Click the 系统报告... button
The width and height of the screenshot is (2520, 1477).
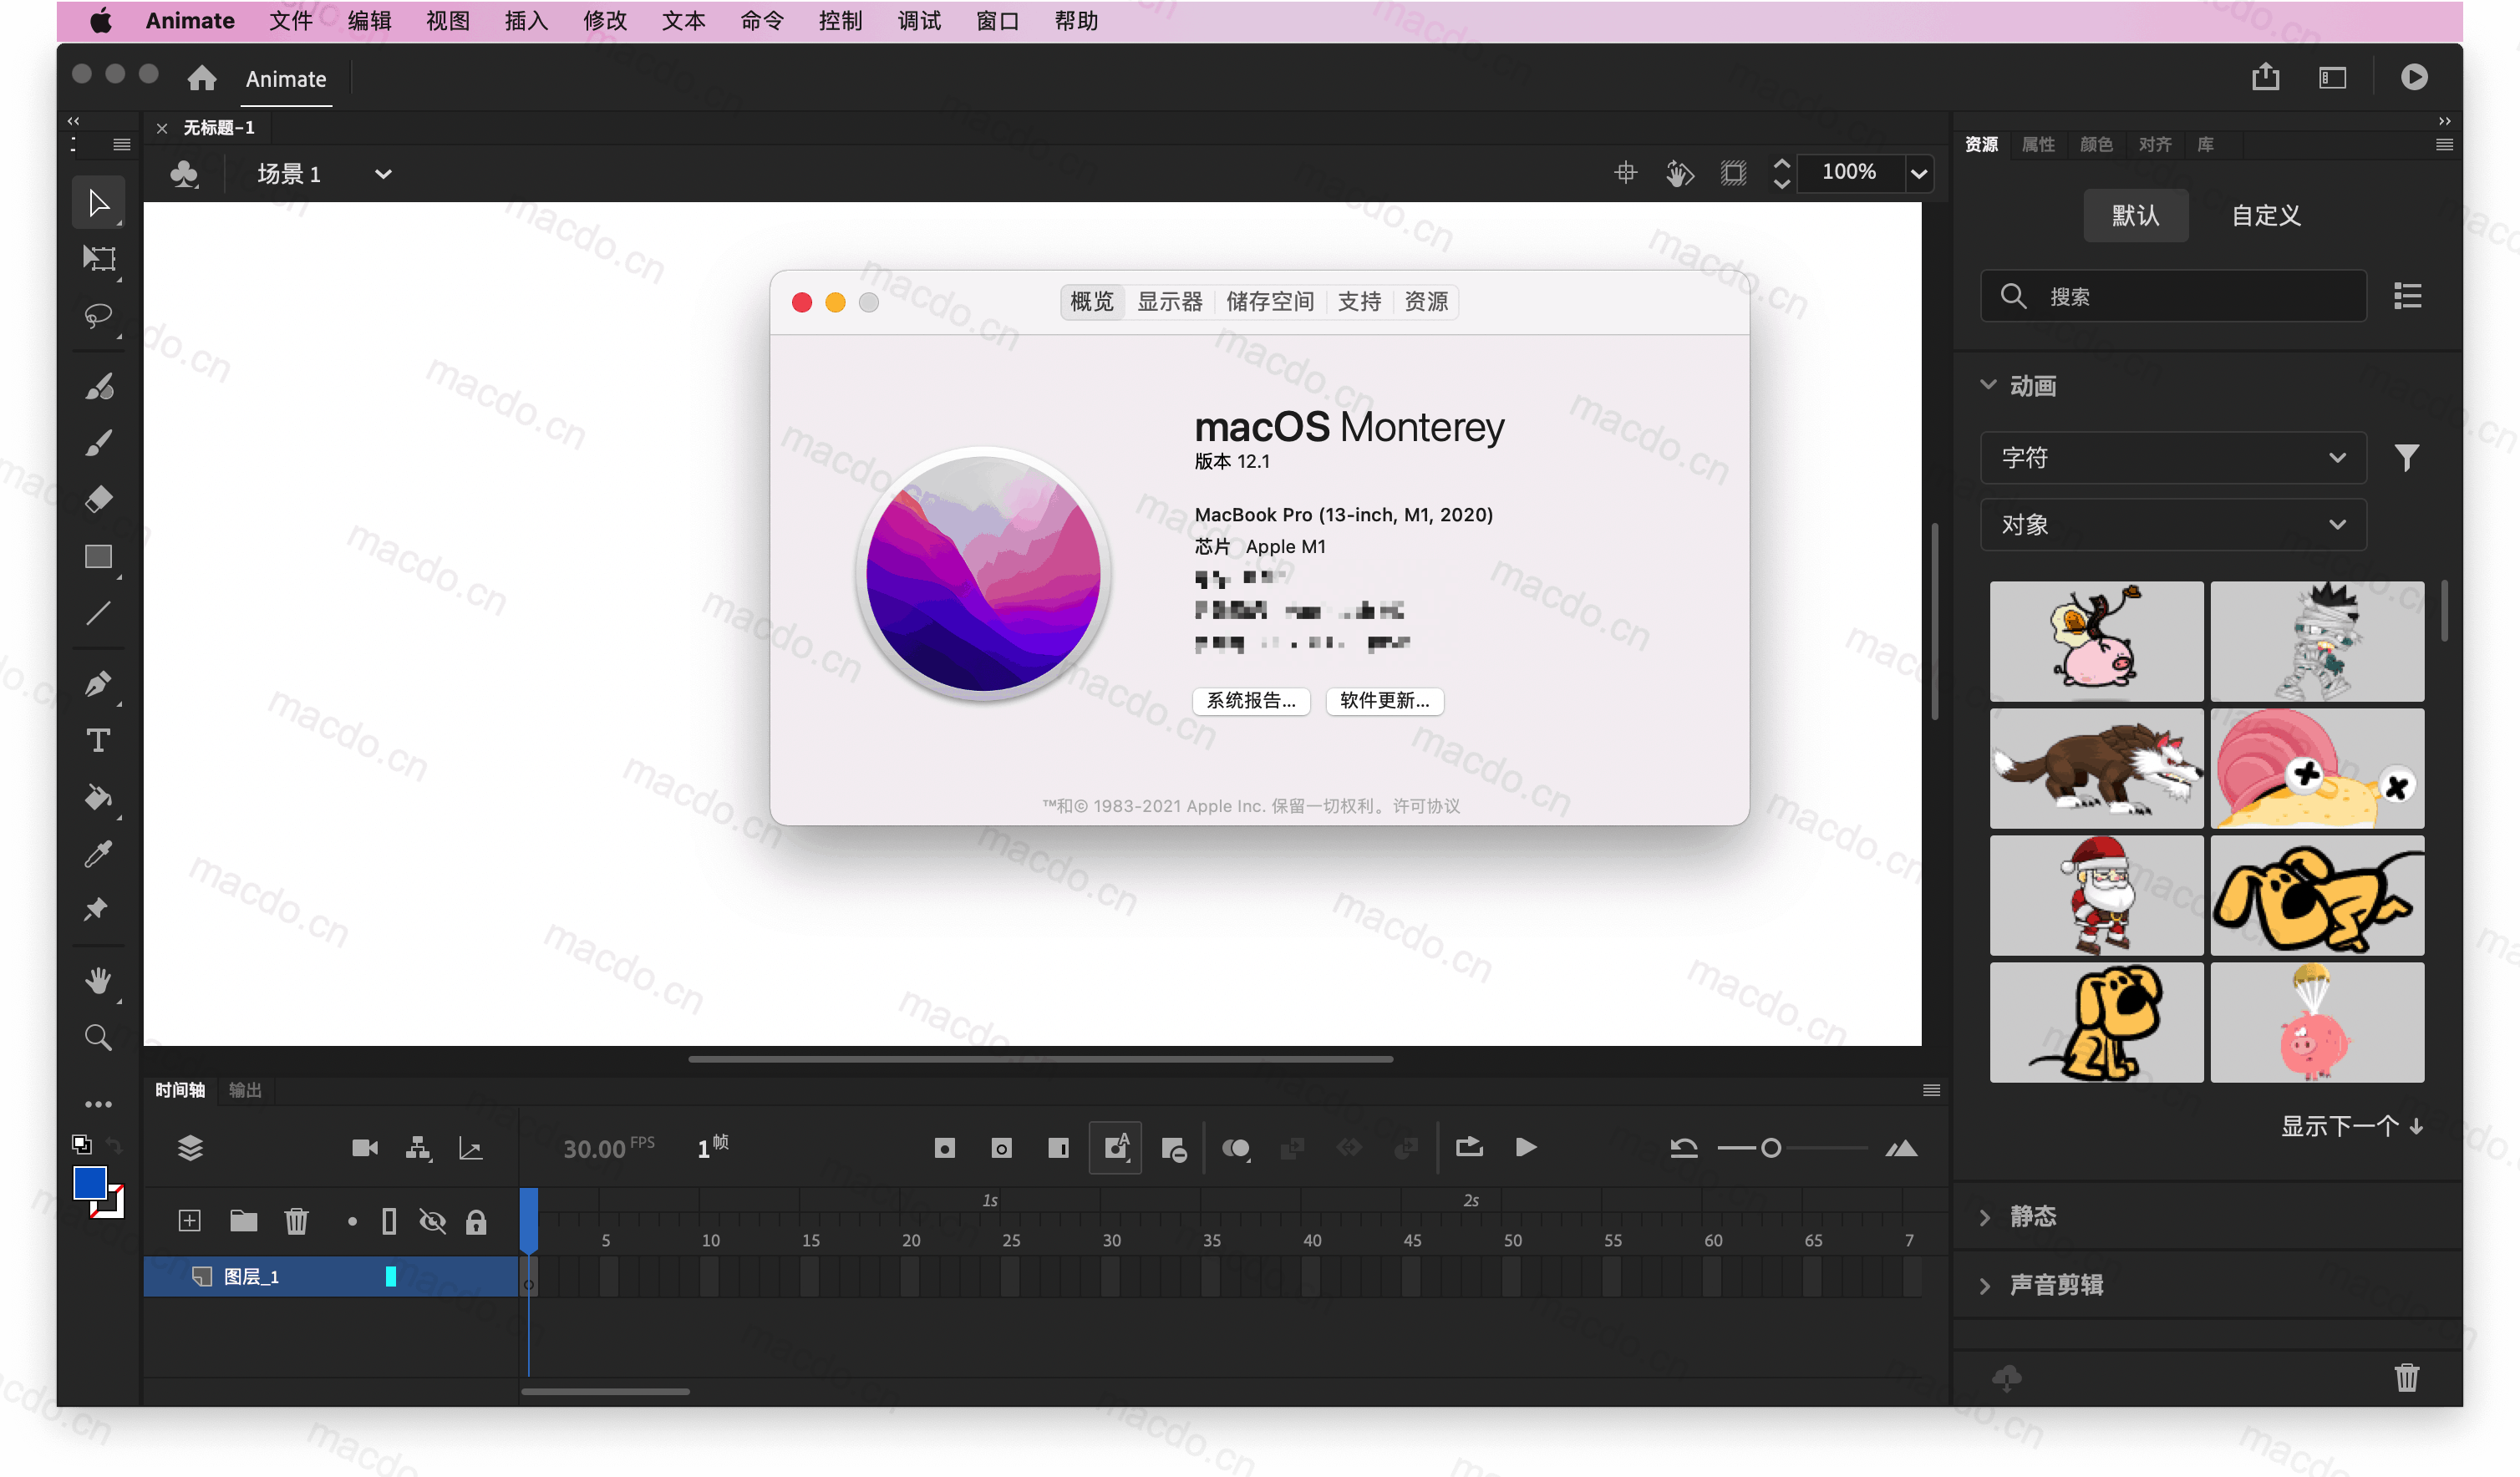coord(1250,700)
